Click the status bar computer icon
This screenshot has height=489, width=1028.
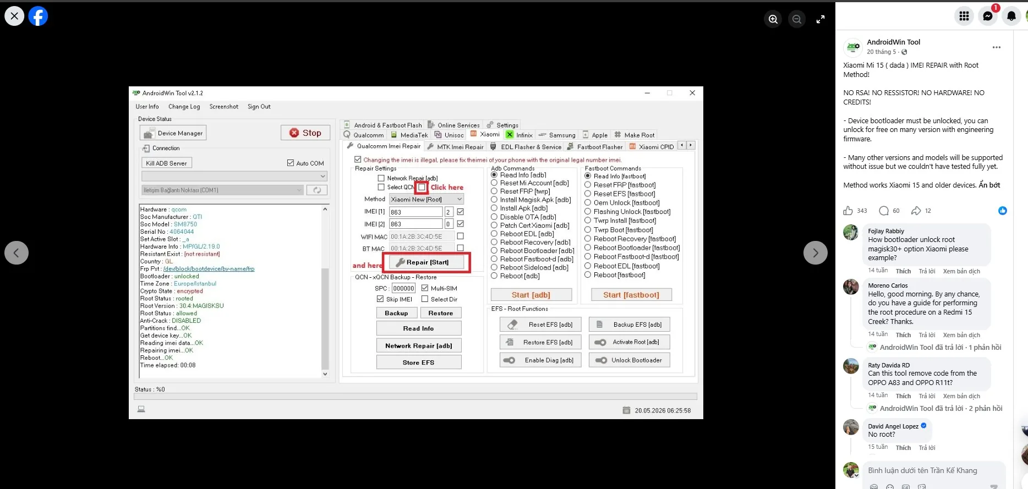(141, 409)
